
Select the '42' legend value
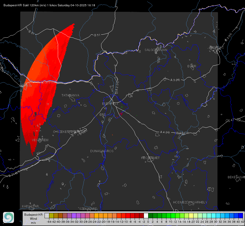[x=242, y=222]
